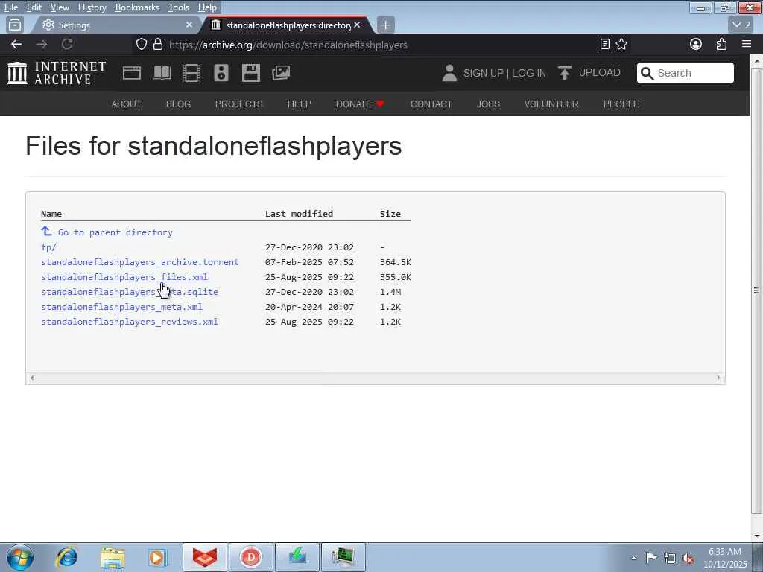The width and height of the screenshot is (763, 572).
Task: Open the fp/ folder link
Action: pyautogui.click(x=48, y=247)
